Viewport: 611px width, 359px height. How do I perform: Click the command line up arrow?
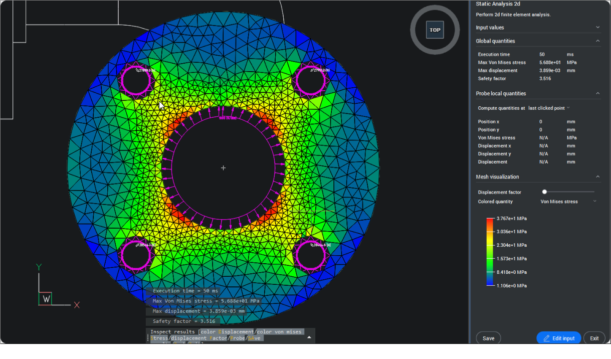309,337
